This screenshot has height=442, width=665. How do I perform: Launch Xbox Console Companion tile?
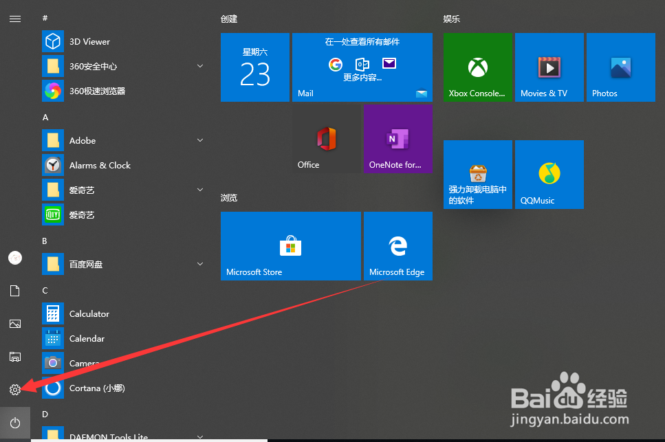477,67
